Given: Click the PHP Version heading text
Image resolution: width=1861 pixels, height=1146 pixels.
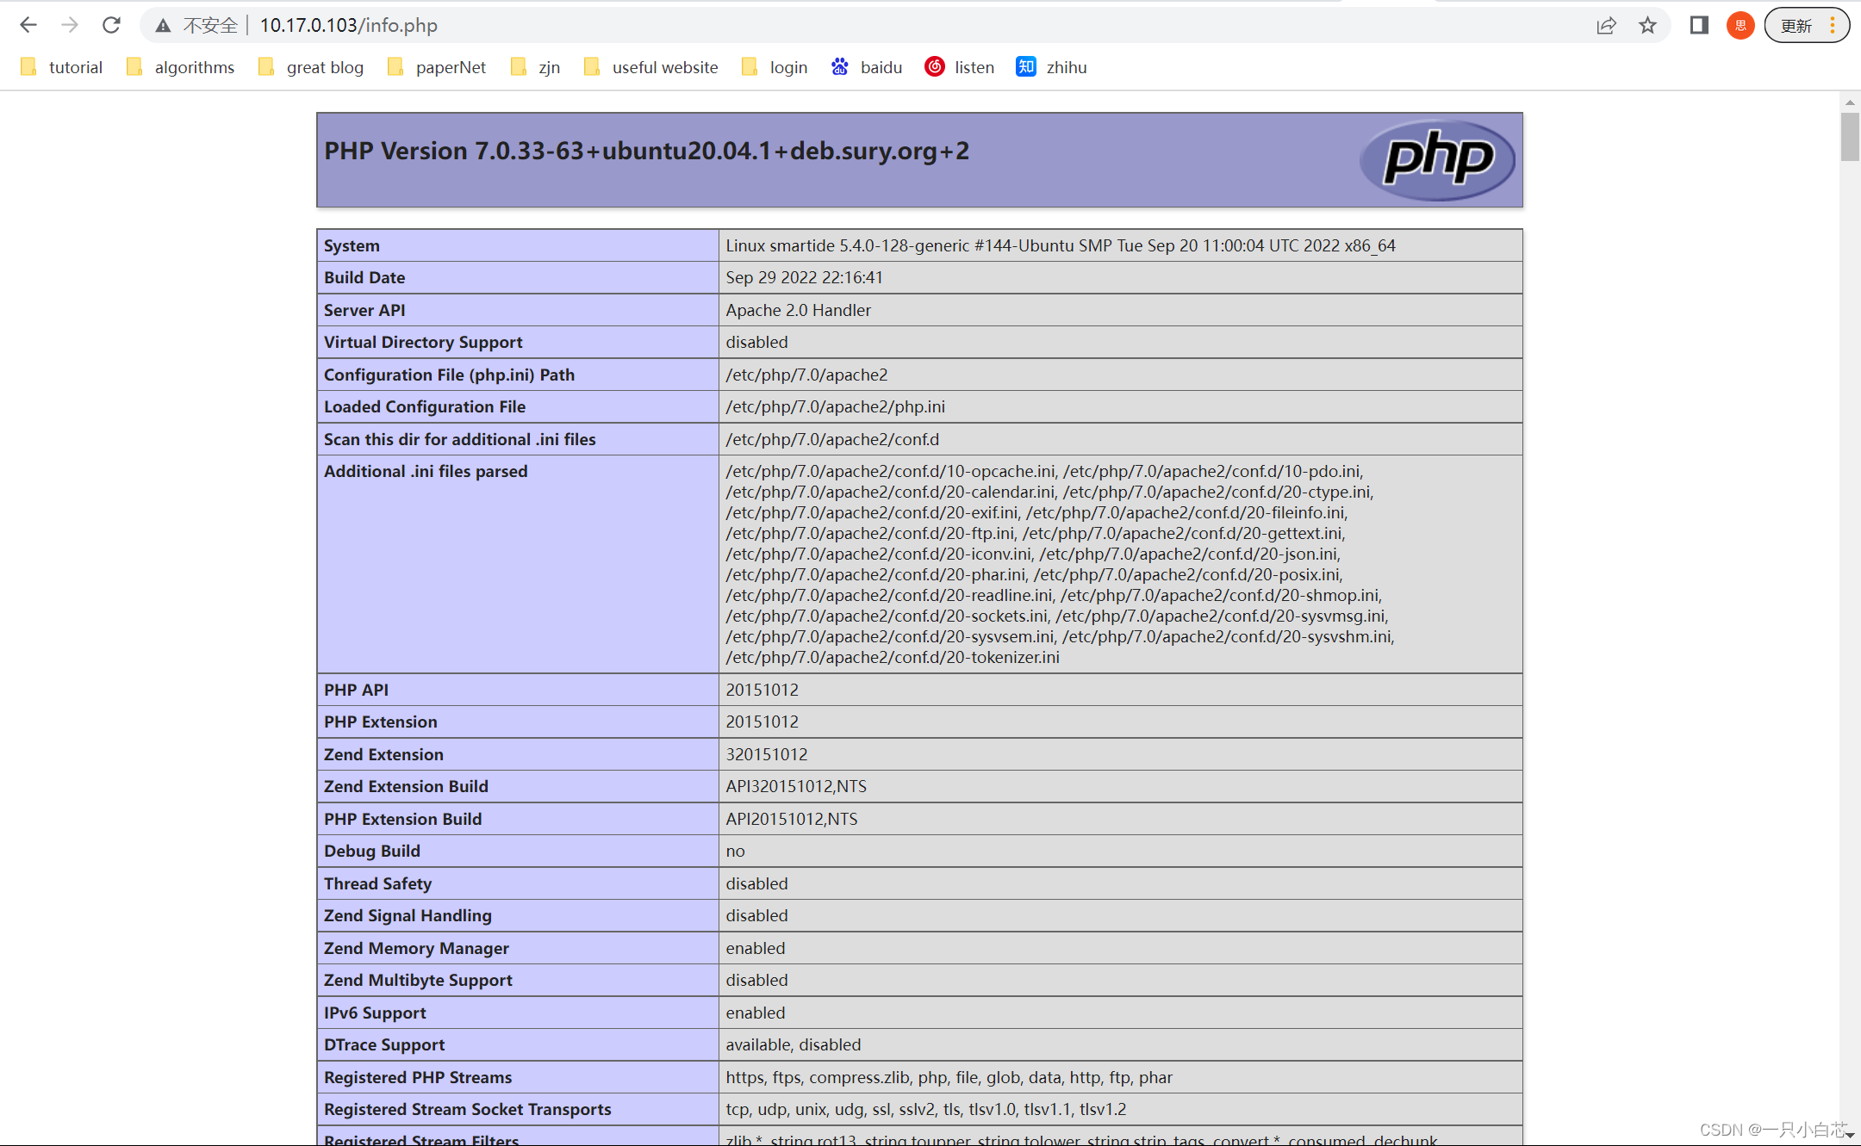Looking at the screenshot, I should pyautogui.click(x=646, y=152).
